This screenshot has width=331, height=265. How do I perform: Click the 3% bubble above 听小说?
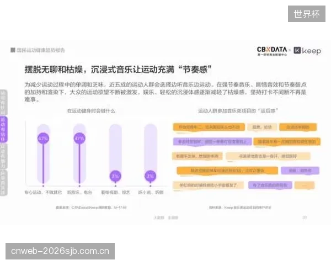tap(150, 176)
